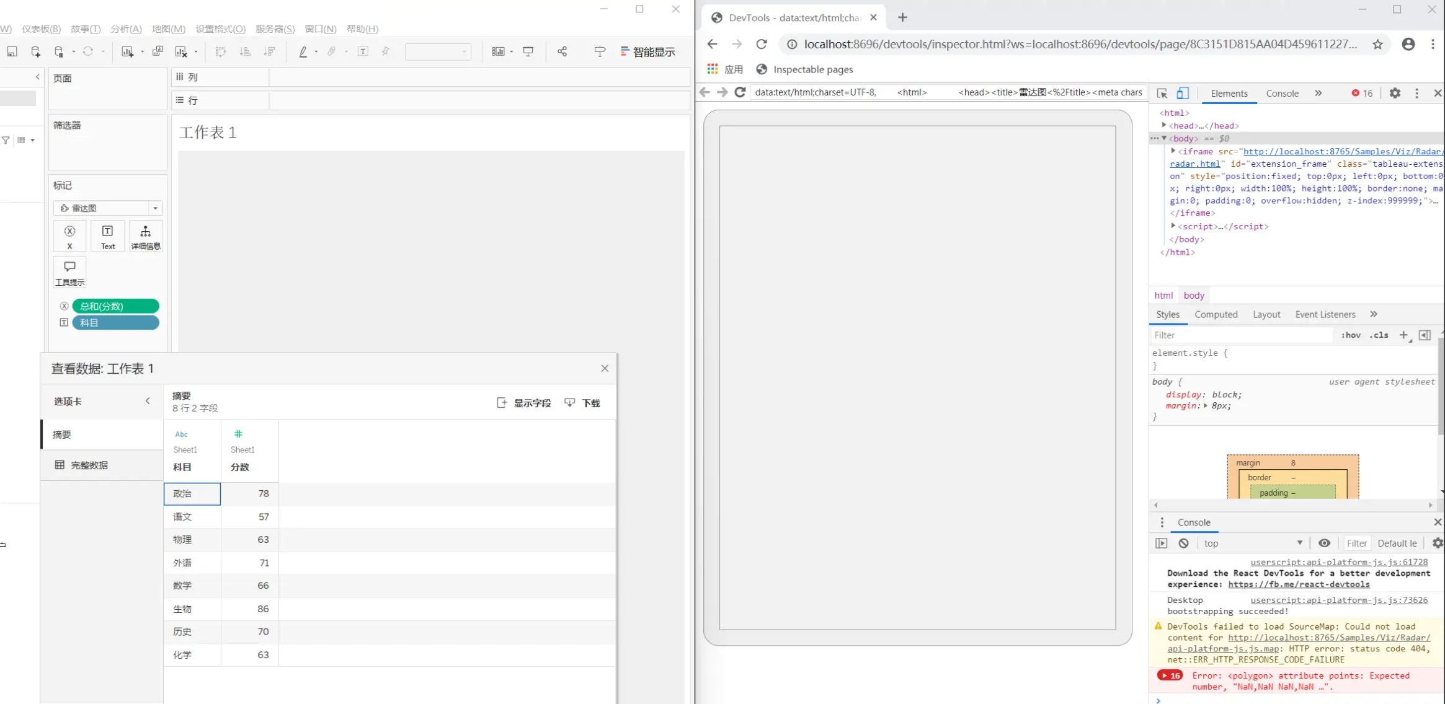Click the 显示字段 button
This screenshot has width=1445, height=704.
pyautogui.click(x=524, y=403)
